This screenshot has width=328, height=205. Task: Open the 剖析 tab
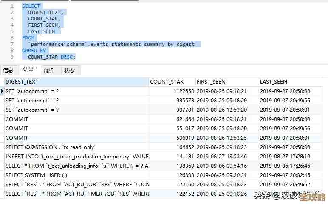pos(49,70)
